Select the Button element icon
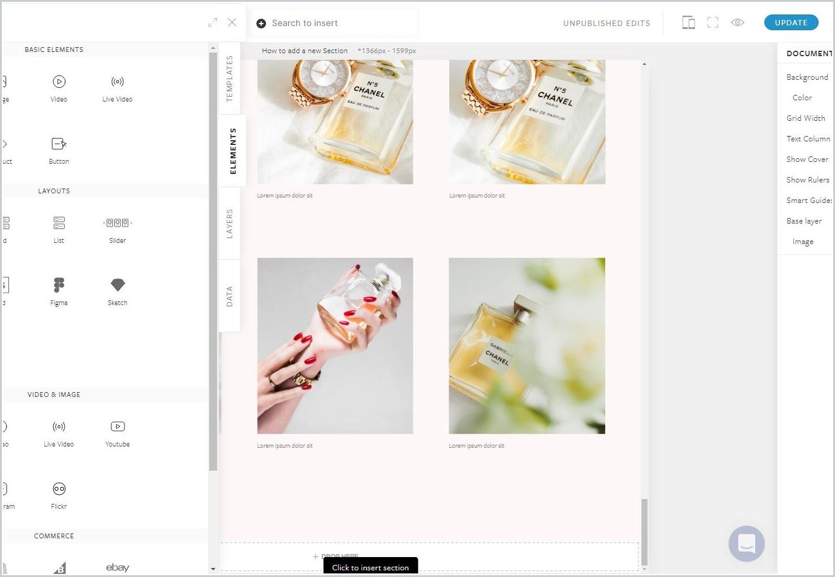 click(x=59, y=144)
